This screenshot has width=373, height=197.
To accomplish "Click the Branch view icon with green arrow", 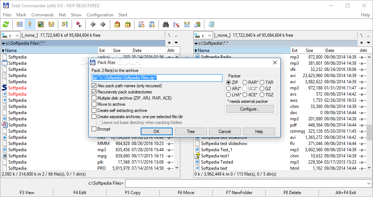I will click(x=65, y=24).
